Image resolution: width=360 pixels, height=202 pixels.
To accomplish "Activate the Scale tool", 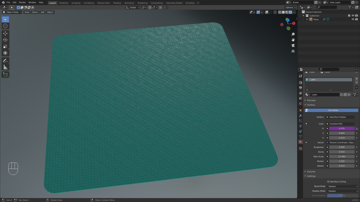I will pos(5,46).
